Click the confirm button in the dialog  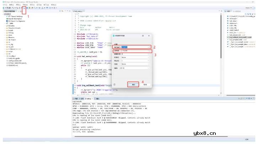pyautogui.click(x=133, y=85)
